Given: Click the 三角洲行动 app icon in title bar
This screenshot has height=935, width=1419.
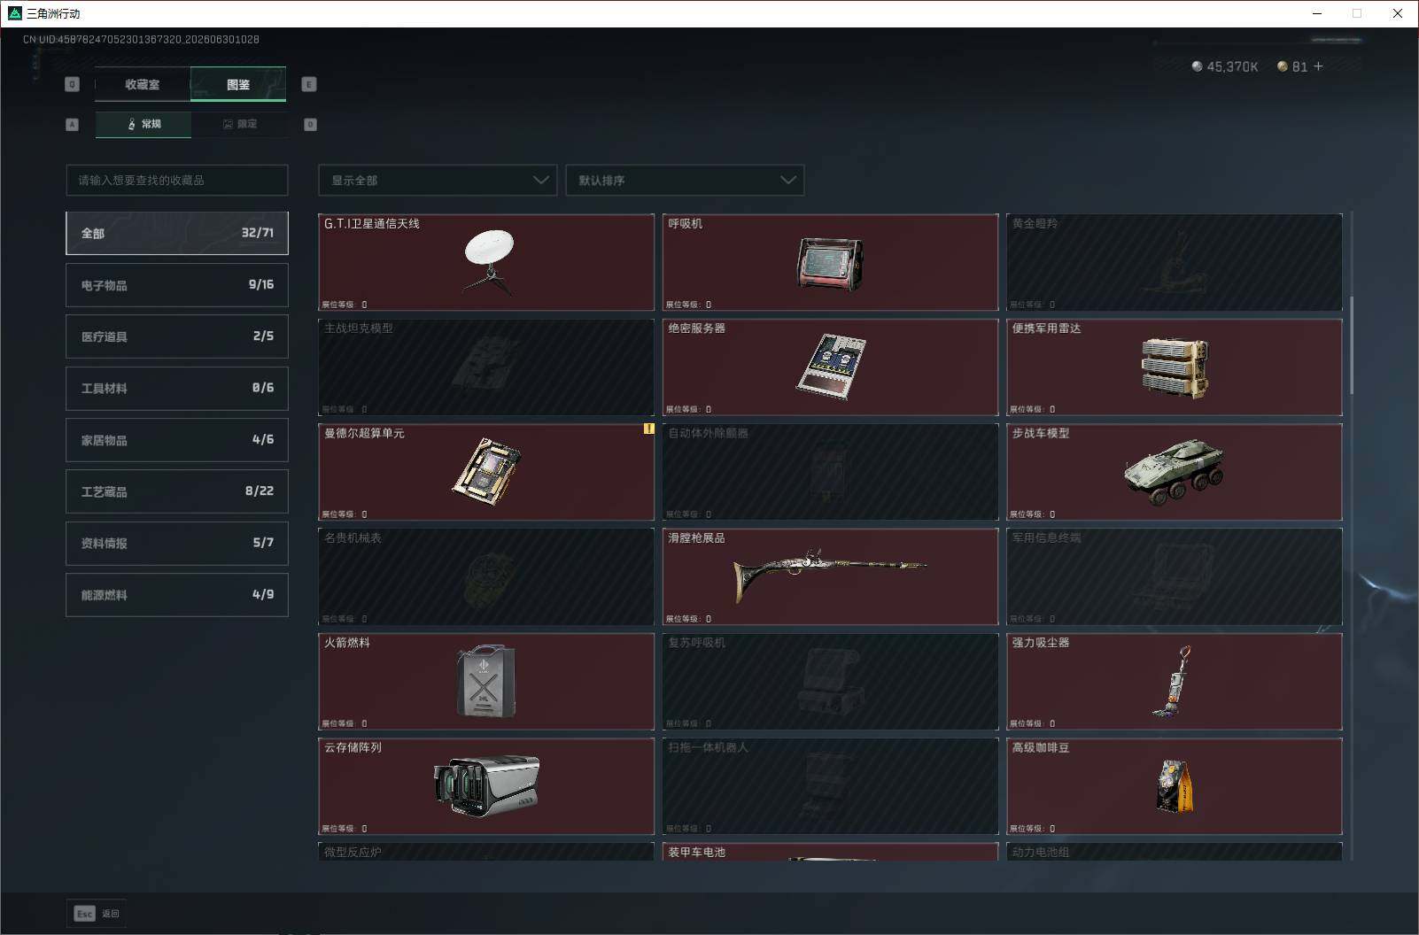Looking at the screenshot, I should coord(14,13).
